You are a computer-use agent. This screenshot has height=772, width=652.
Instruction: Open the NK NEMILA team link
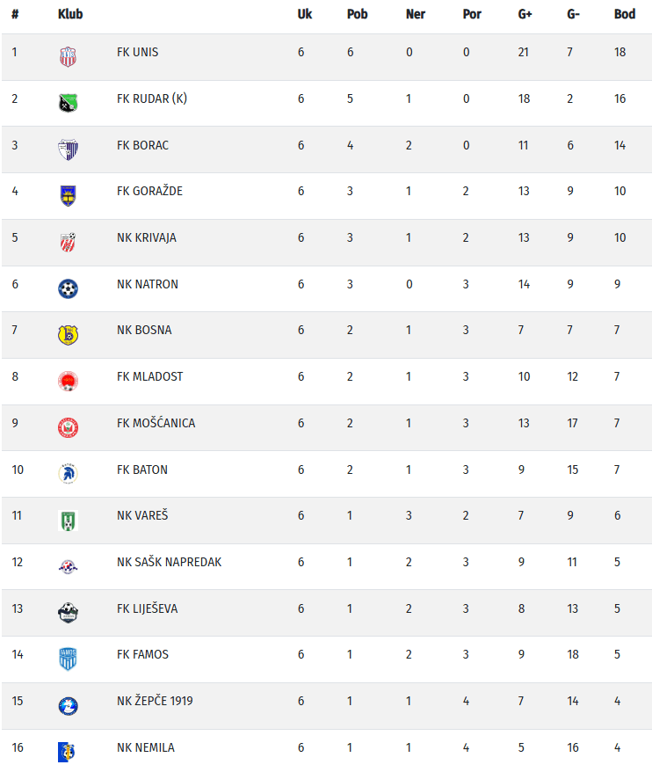click(146, 747)
